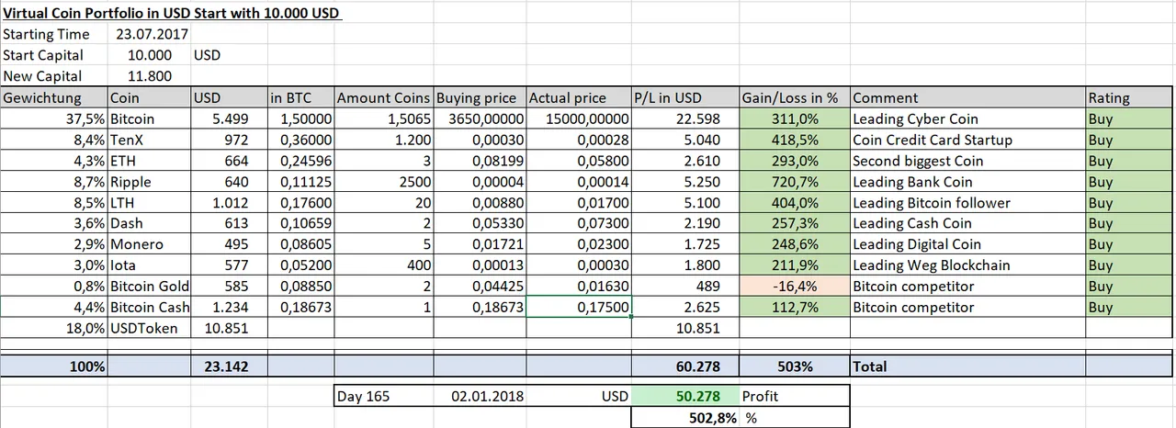Select the 'Dash' coin cell
Image resolution: width=1176 pixels, height=428 pixels.
click(149, 223)
